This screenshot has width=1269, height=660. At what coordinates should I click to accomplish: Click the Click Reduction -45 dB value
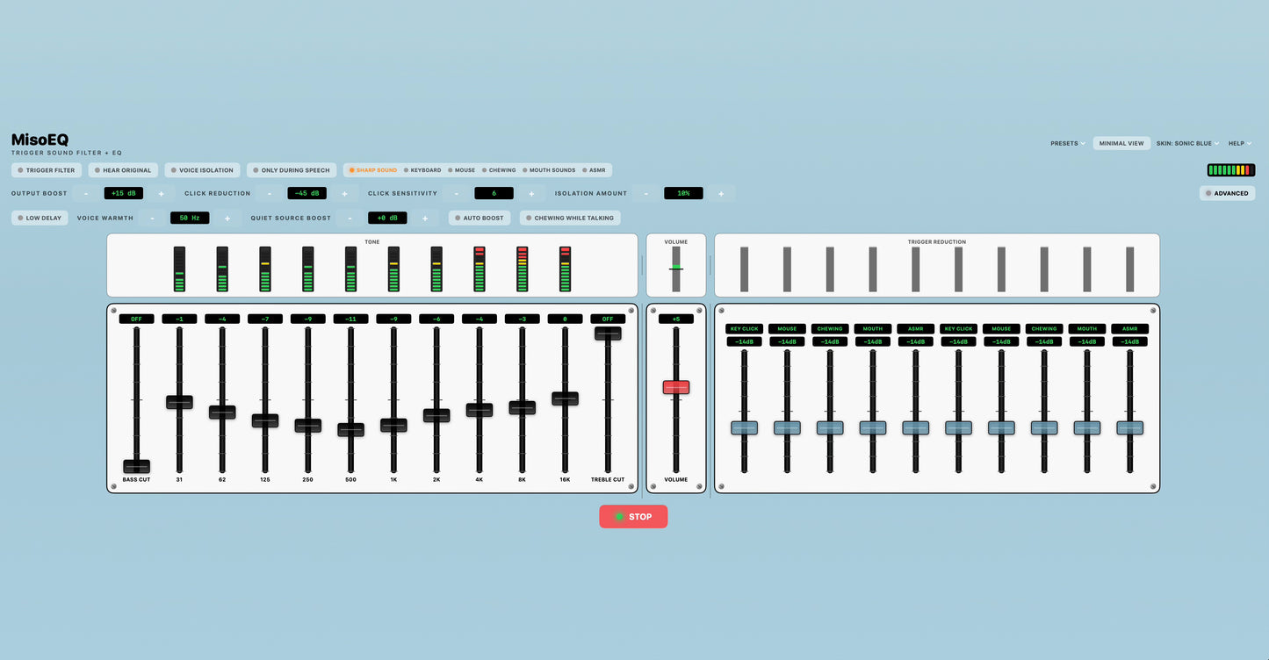pyautogui.click(x=307, y=193)
